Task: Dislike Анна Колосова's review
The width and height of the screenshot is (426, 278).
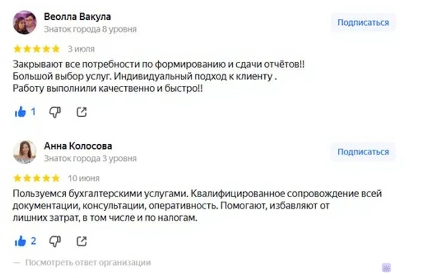Action: tap(55, 242)
